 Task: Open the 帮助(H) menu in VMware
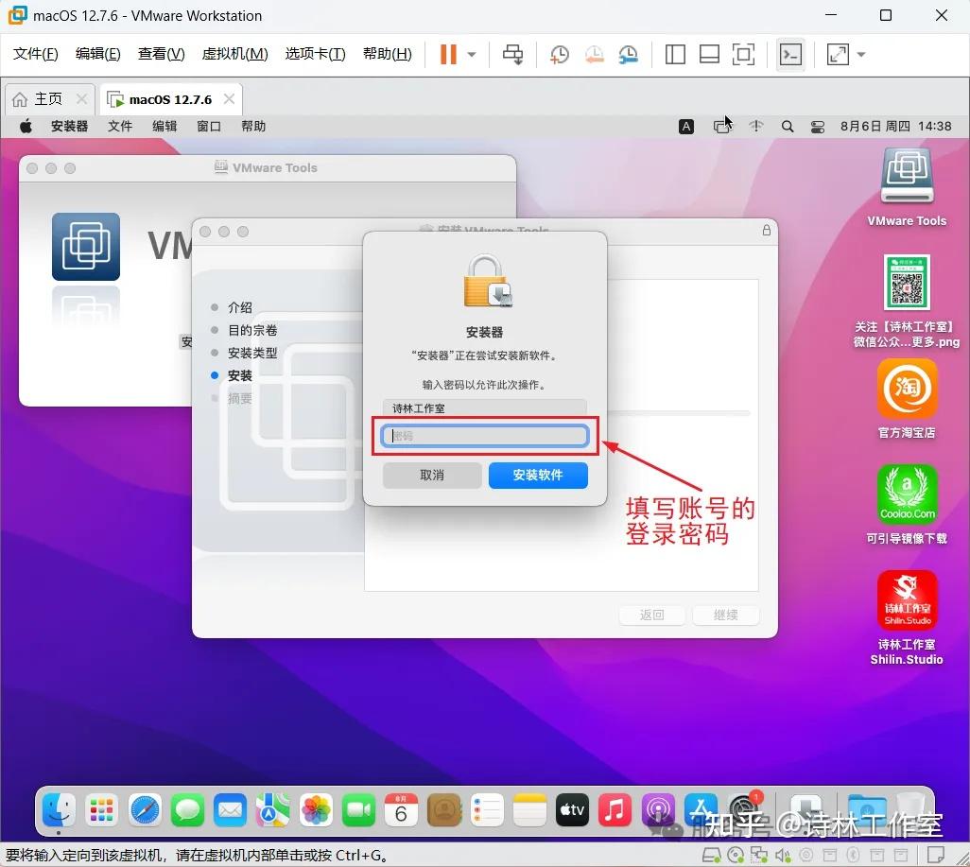click(x=388, y=55)
